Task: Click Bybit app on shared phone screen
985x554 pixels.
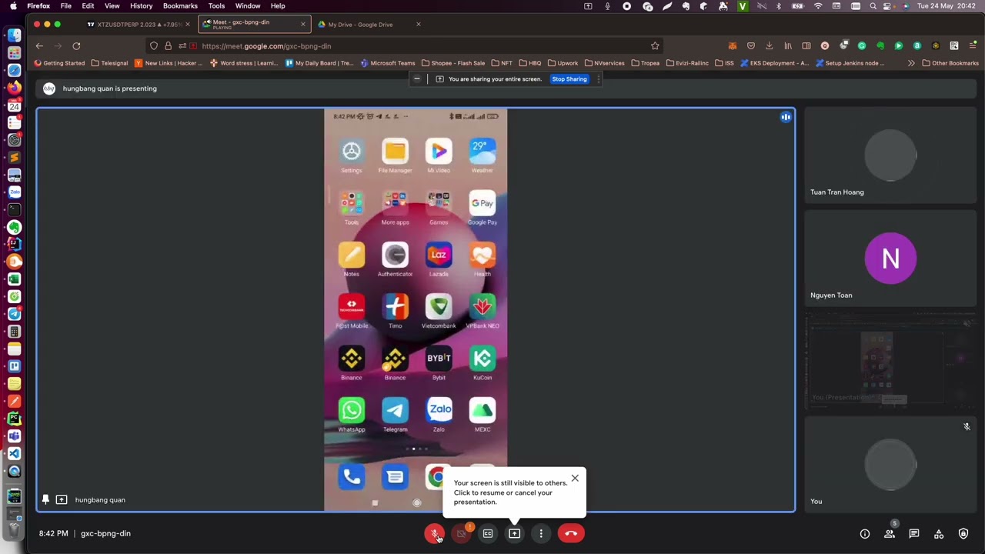Action: (439, 362)
